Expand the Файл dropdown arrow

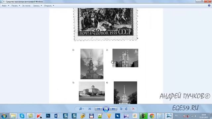(9, 6)
